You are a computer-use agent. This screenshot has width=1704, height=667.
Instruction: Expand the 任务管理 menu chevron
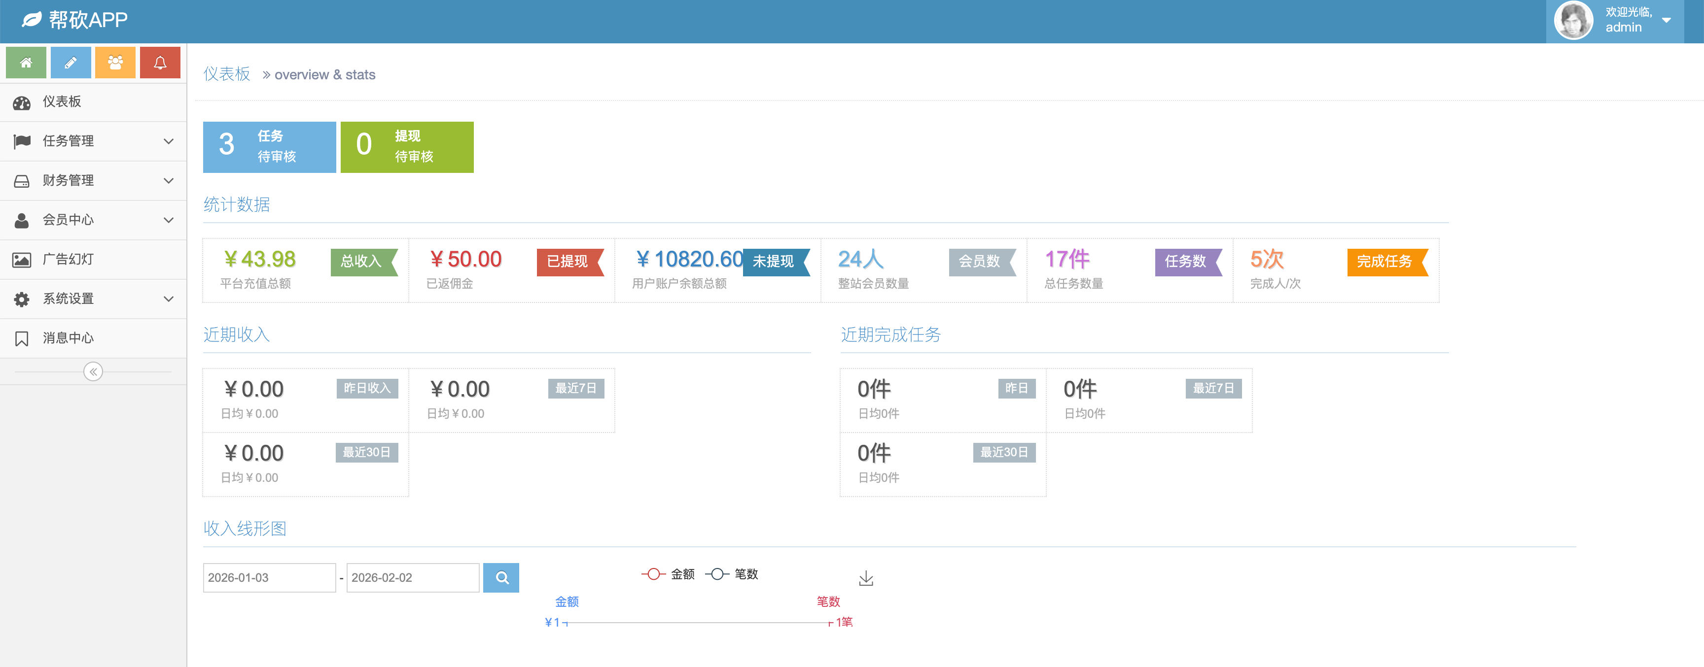169,141
